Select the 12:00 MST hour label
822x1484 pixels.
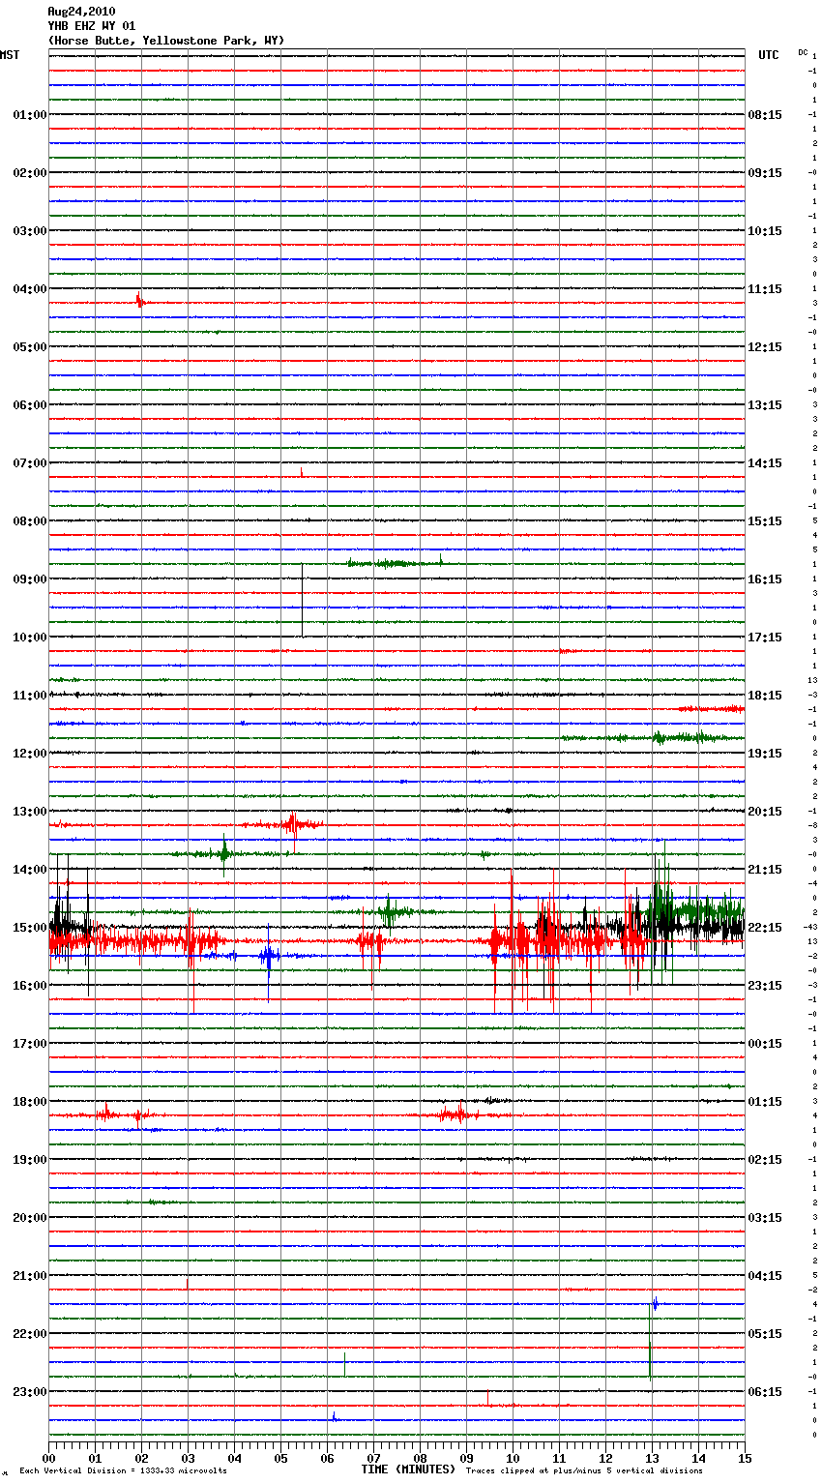(x=30, y=754)
